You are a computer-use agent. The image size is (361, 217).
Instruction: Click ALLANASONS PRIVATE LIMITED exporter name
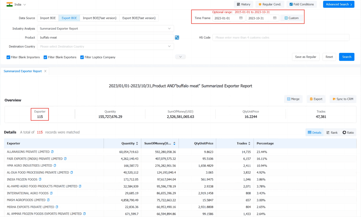point(28,152)
